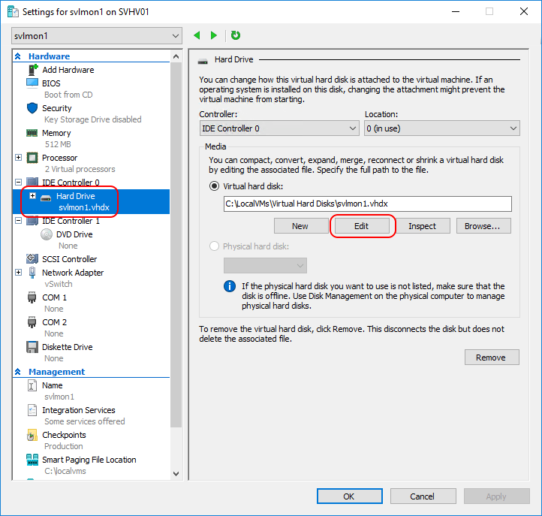Click the green forward arrow navigation icon
The width and height of the screenshot is (542, 516).
tap(214, 35)
